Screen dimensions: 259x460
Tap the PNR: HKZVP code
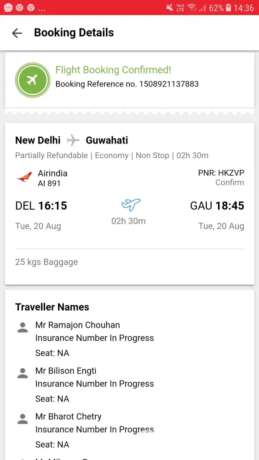[221, 173]
